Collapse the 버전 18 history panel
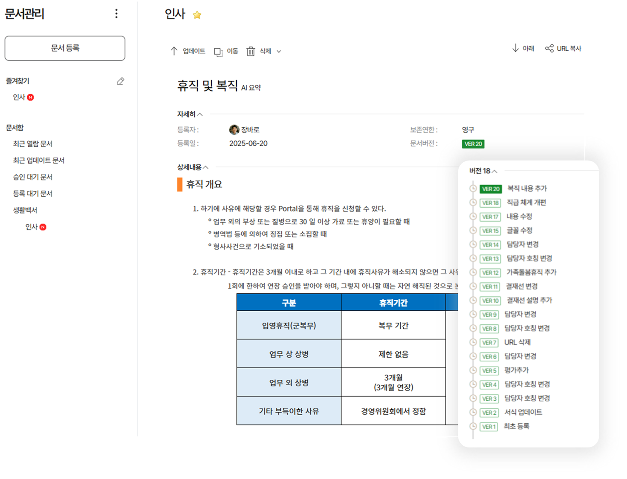Image resolution: width=627 pixels, height=479 pixels. (x=494, y=171)
